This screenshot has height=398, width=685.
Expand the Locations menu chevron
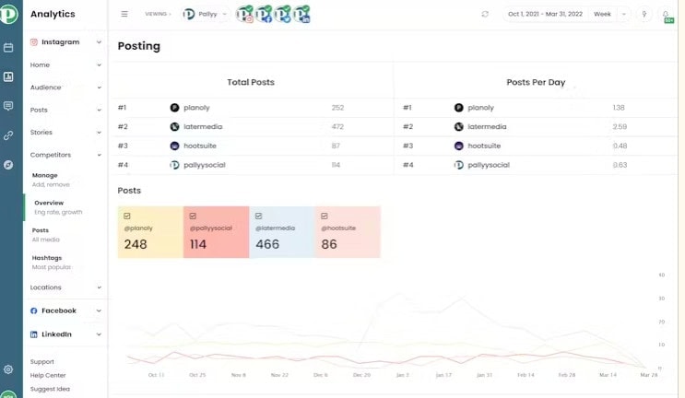coord(100,287)
